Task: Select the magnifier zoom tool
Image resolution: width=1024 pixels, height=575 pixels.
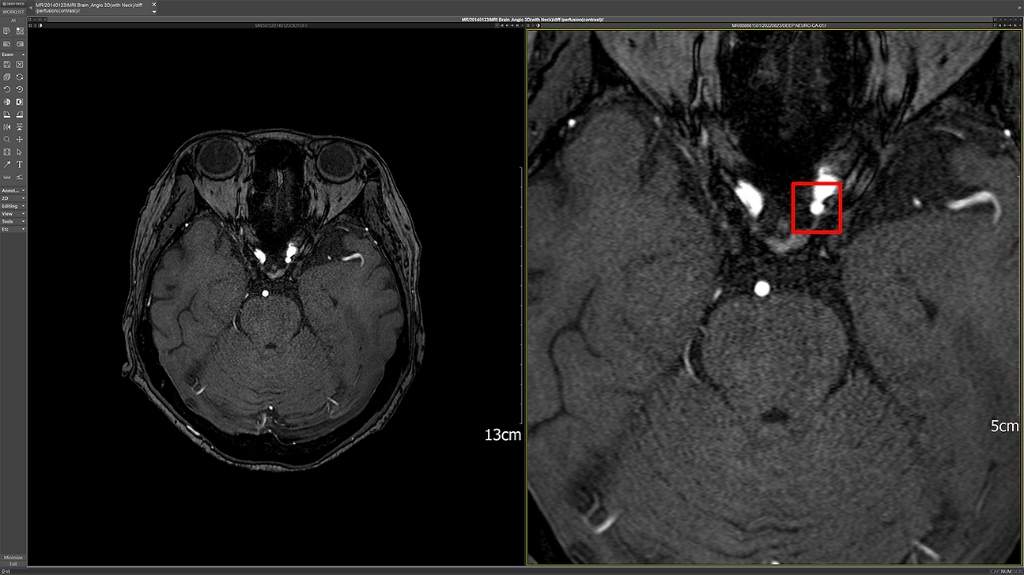Action: pyautogui.click(x=6, y=139)
